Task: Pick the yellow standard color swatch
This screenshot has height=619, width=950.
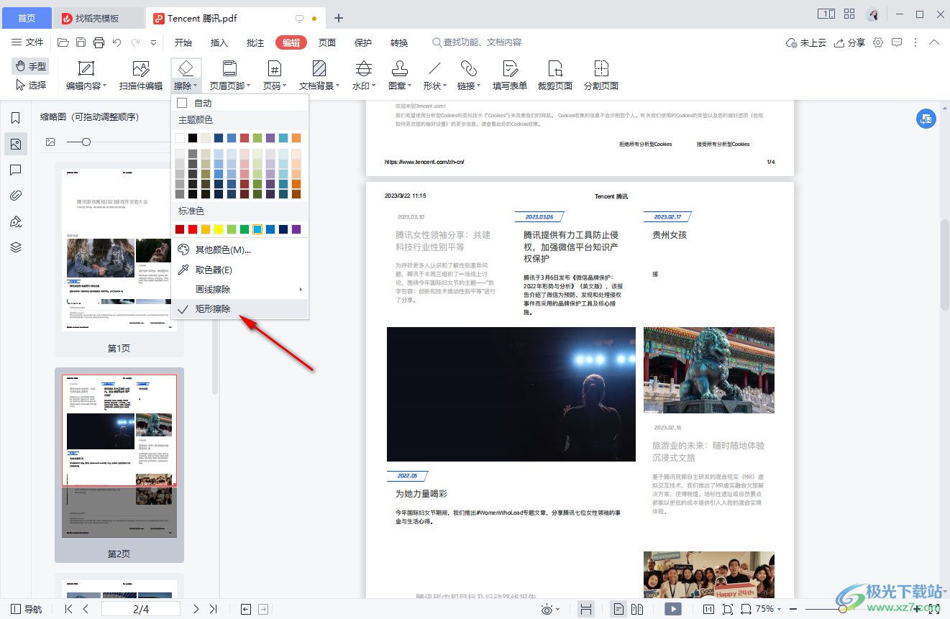Action: [219, 229]
